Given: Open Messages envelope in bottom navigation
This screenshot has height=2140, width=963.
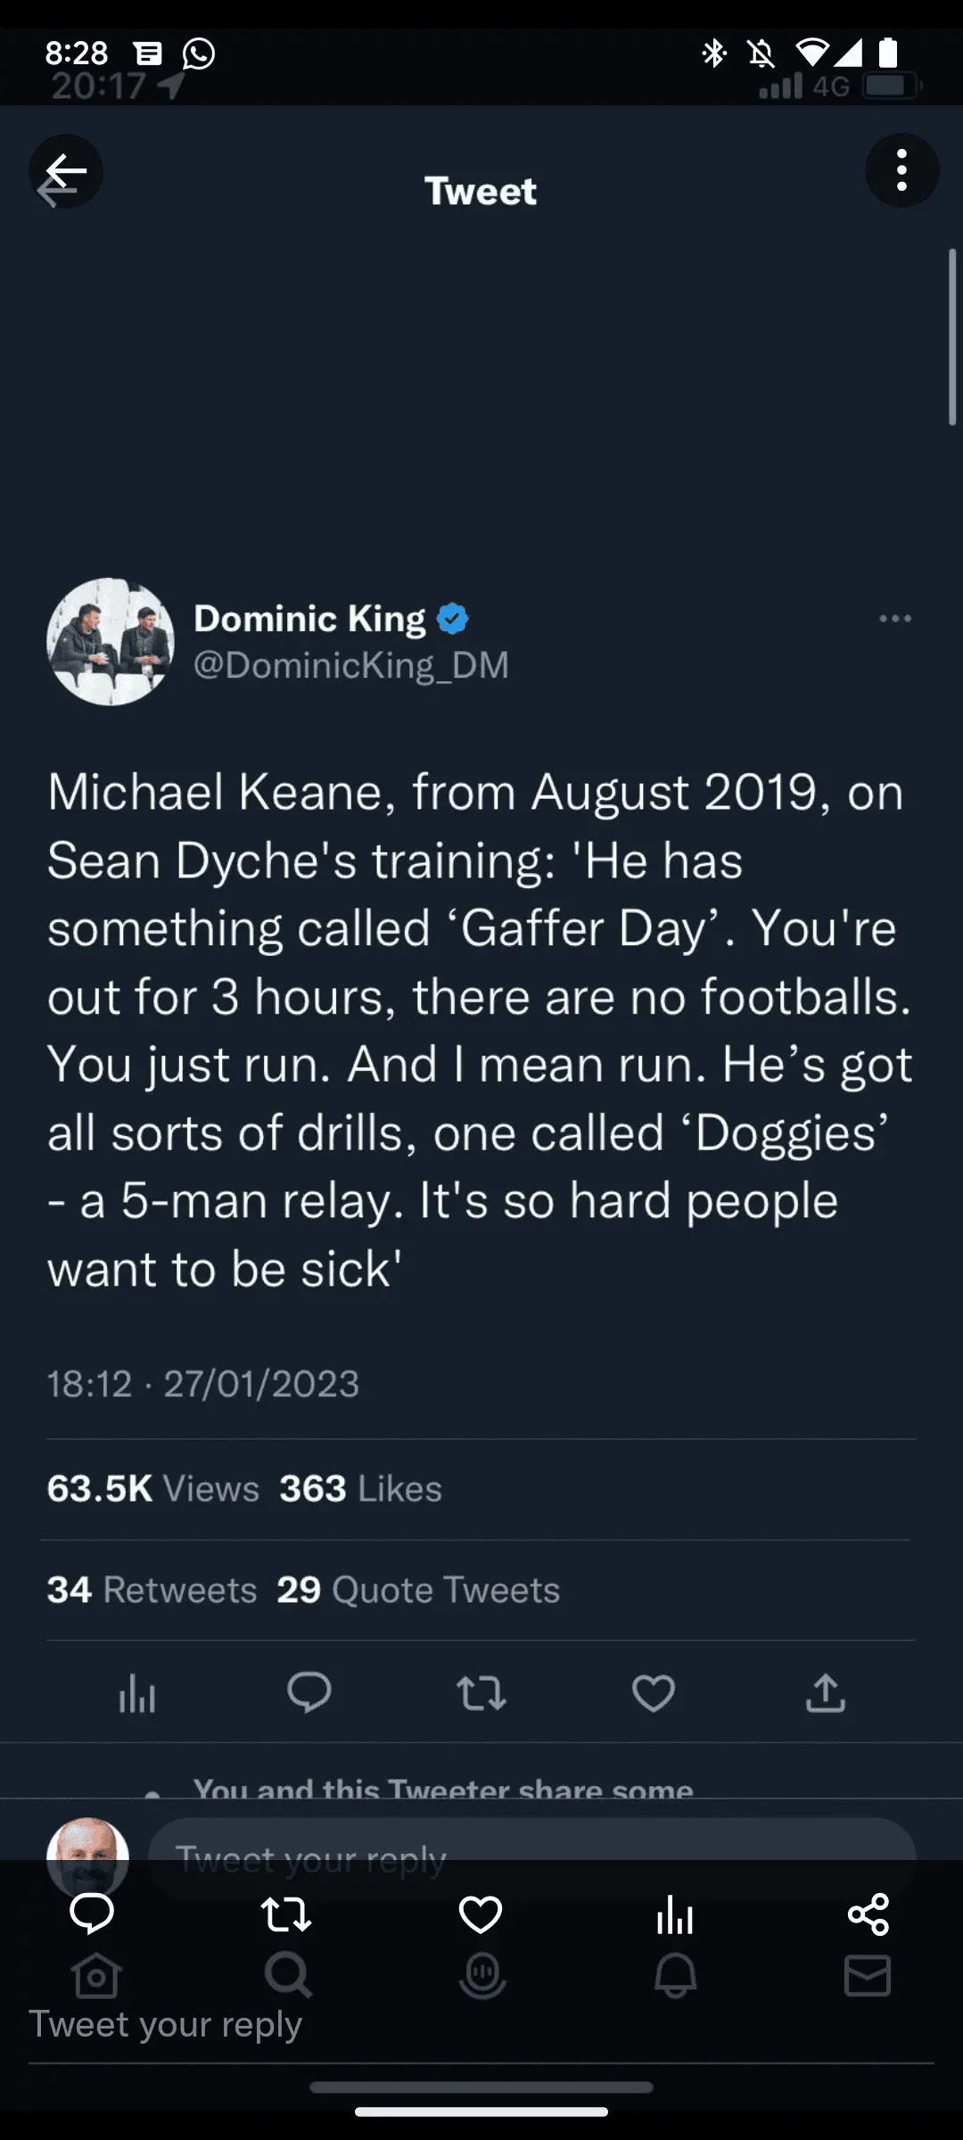Looking at the screenshot, I should 868,1977.
